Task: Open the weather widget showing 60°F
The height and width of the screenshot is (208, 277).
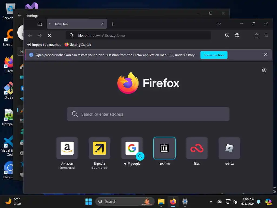Action: pos(13,201)
